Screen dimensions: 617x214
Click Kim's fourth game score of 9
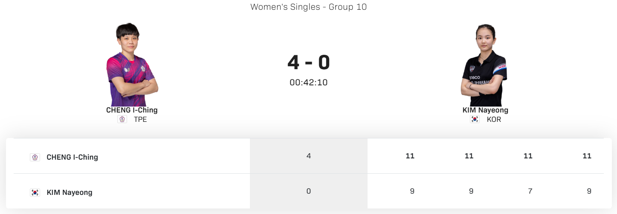pyautogui.click(x=589, y=191)
